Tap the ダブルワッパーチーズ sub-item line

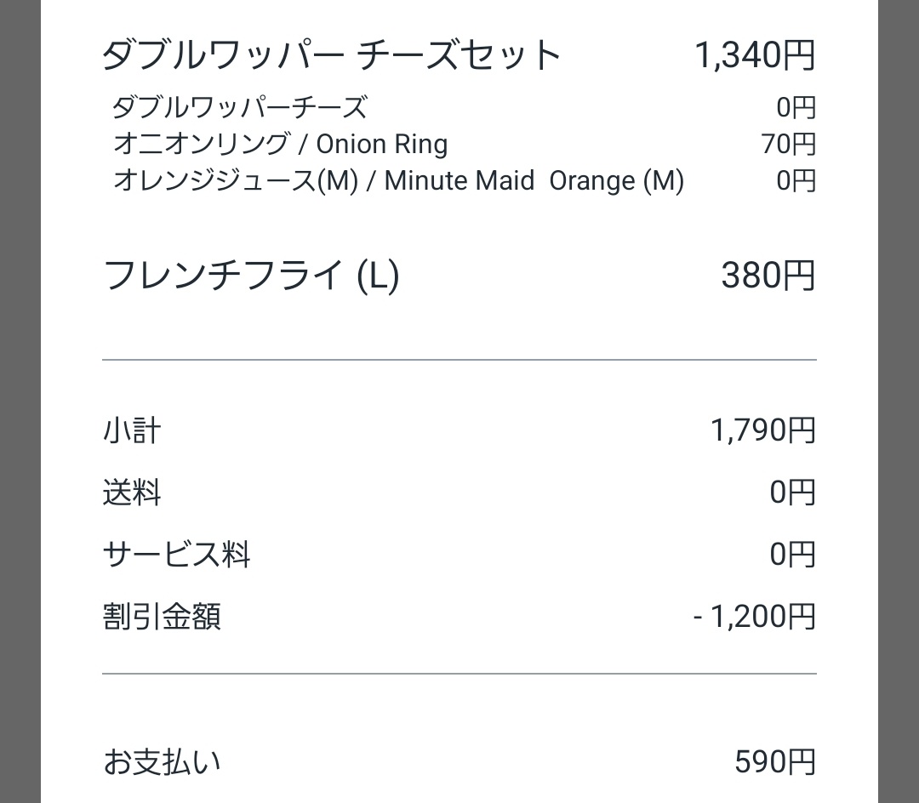point(240,108)
